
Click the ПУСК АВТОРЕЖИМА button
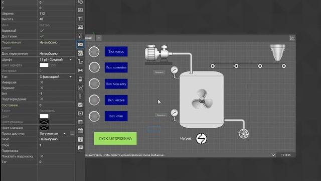pyautogui.click(x=115, y=139)
